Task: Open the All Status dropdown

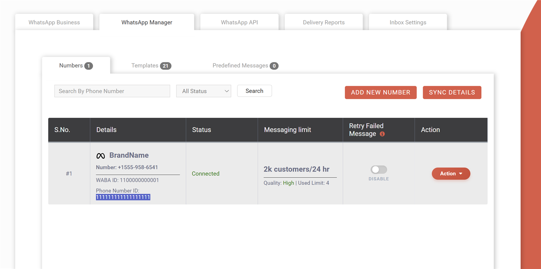Action: [204, 91]
